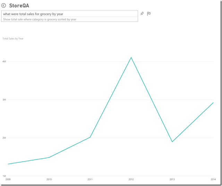Click the 2014 x-axis label
Image resolution: width=222 pixels, height=186 pixels.
tap(213, 179)
